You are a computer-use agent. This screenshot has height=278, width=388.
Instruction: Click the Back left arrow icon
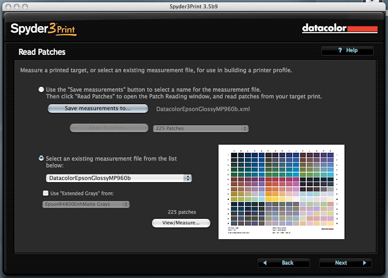(266, 262)
